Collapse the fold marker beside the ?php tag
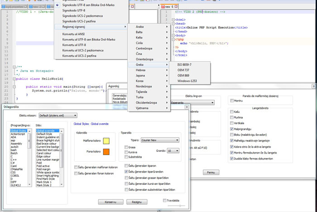 click(173, 39)
